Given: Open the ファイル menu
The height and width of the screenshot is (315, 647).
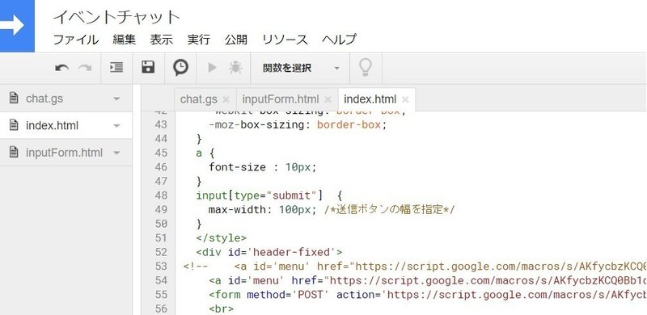Looking at the screenshot, I should click(x=76, y=40).
